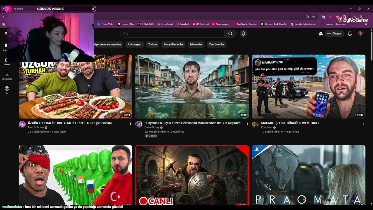Open the notifications bell

click(350, 34)
